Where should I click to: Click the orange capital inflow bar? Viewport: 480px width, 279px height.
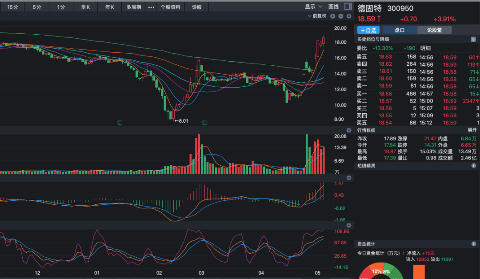pyautogui.click(x=419, y=272)
